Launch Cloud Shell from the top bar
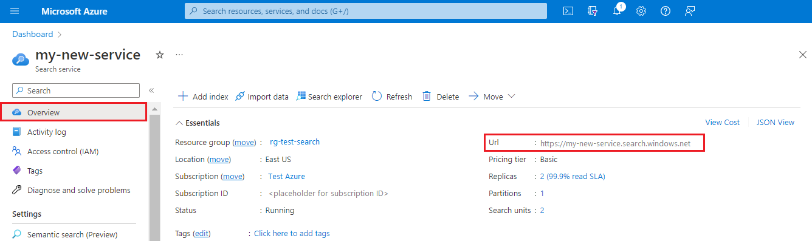 pos(568,11)
